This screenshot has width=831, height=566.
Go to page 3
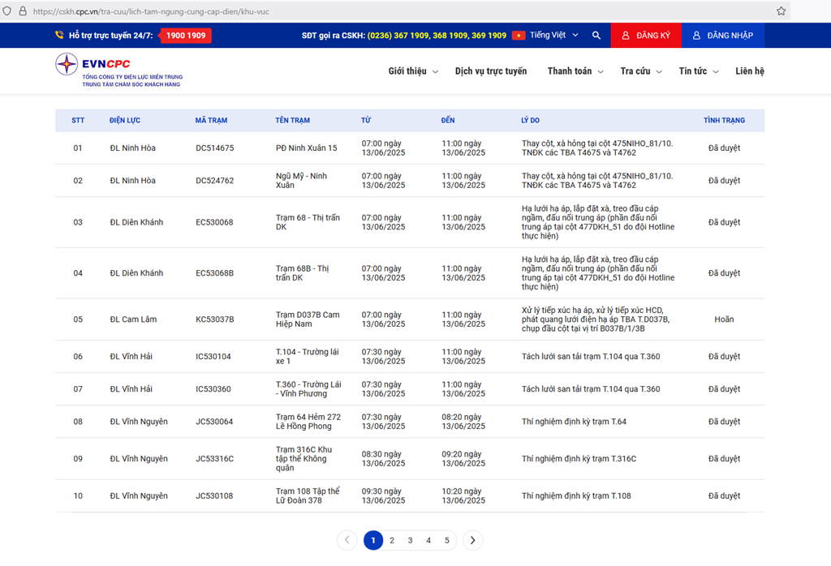coord(410,541)
